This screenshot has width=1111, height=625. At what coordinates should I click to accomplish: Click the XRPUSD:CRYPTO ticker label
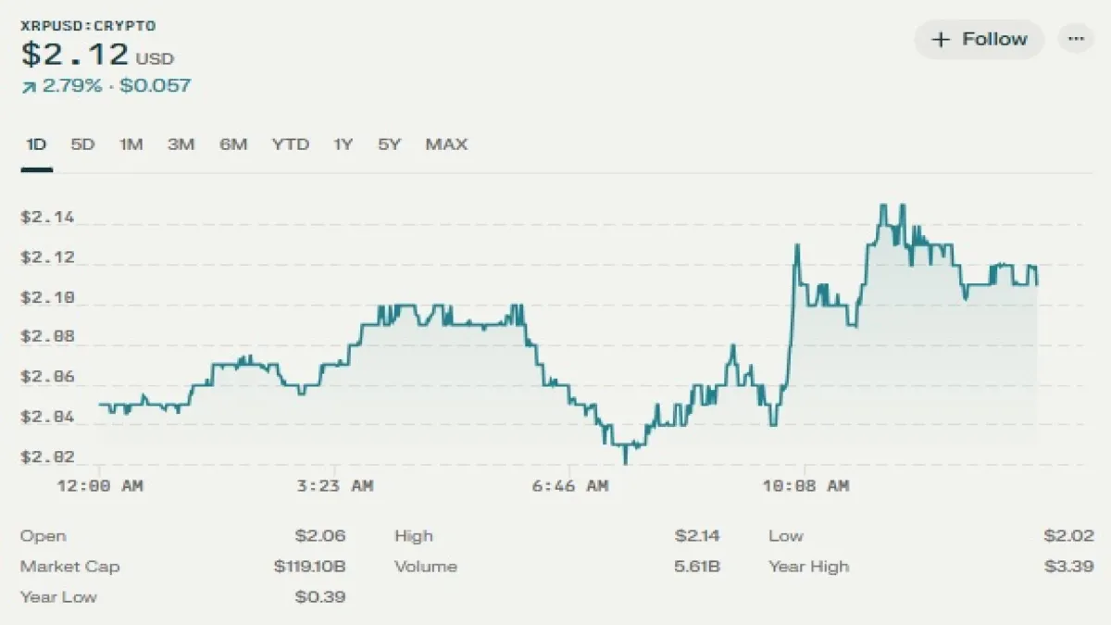pos(88,25)
